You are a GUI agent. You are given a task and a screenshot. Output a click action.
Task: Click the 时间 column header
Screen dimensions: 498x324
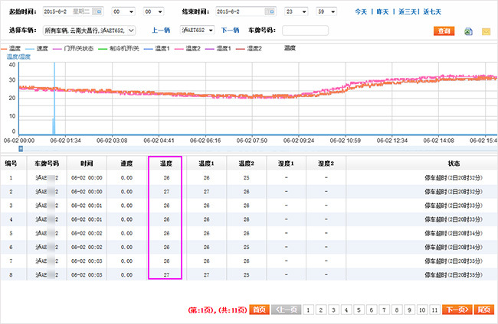[x=87, y=164]
